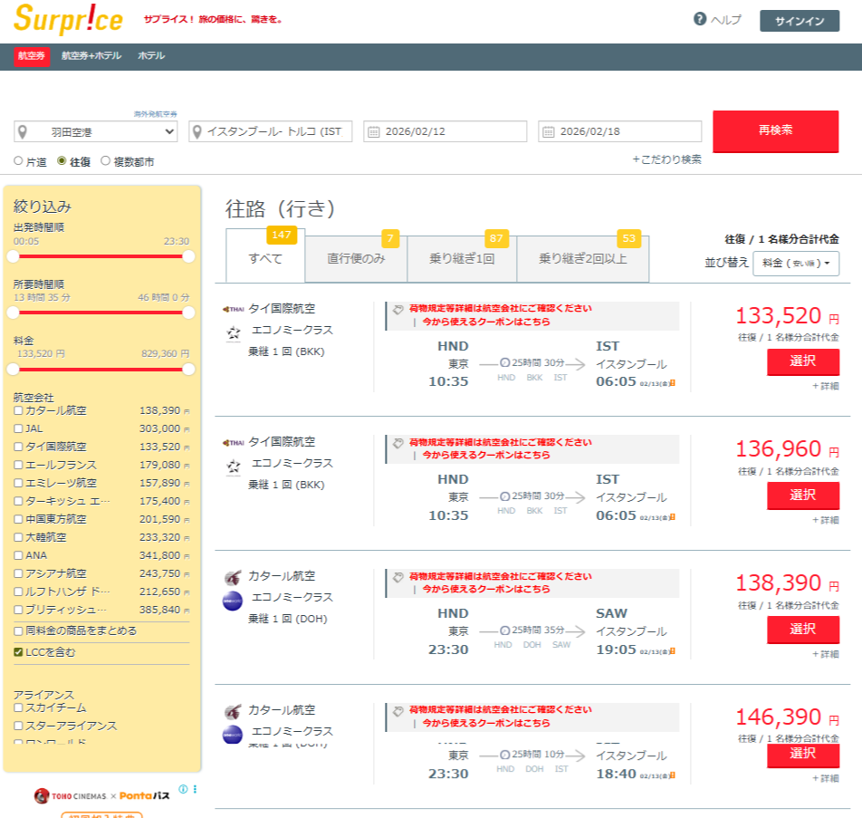Click Qatar Airways logo on 146,390 yen flight
The width and height of the screenshot is (862, 818).
tap(233, 712)
